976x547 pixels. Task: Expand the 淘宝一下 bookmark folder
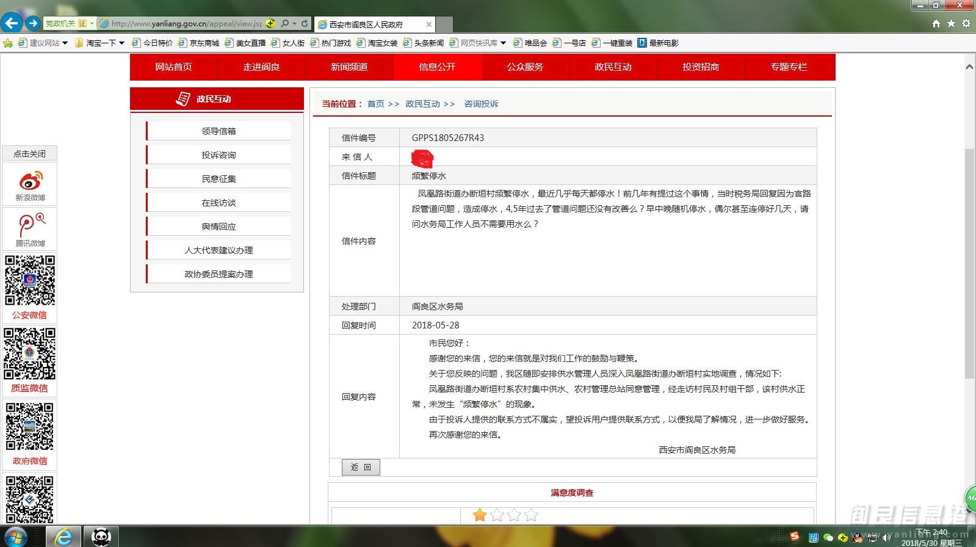tap(121, 43)
